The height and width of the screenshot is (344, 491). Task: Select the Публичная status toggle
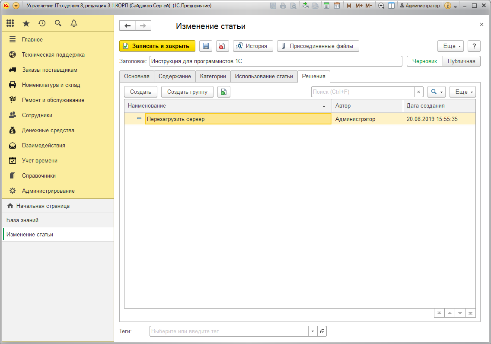pos(461,61)
